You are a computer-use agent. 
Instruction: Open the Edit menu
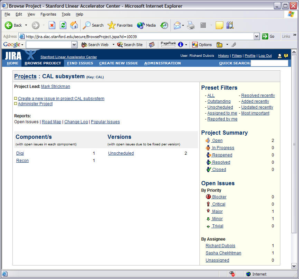pos(19,14)
